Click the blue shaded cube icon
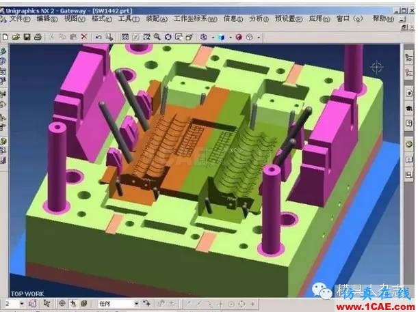This screenshot has height=312, width=418. tap(221, 38)
